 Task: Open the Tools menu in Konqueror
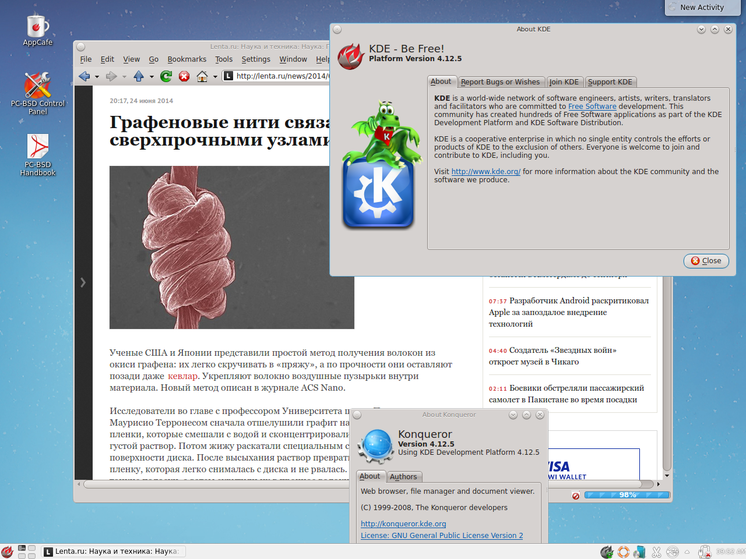tap(224, 59)
